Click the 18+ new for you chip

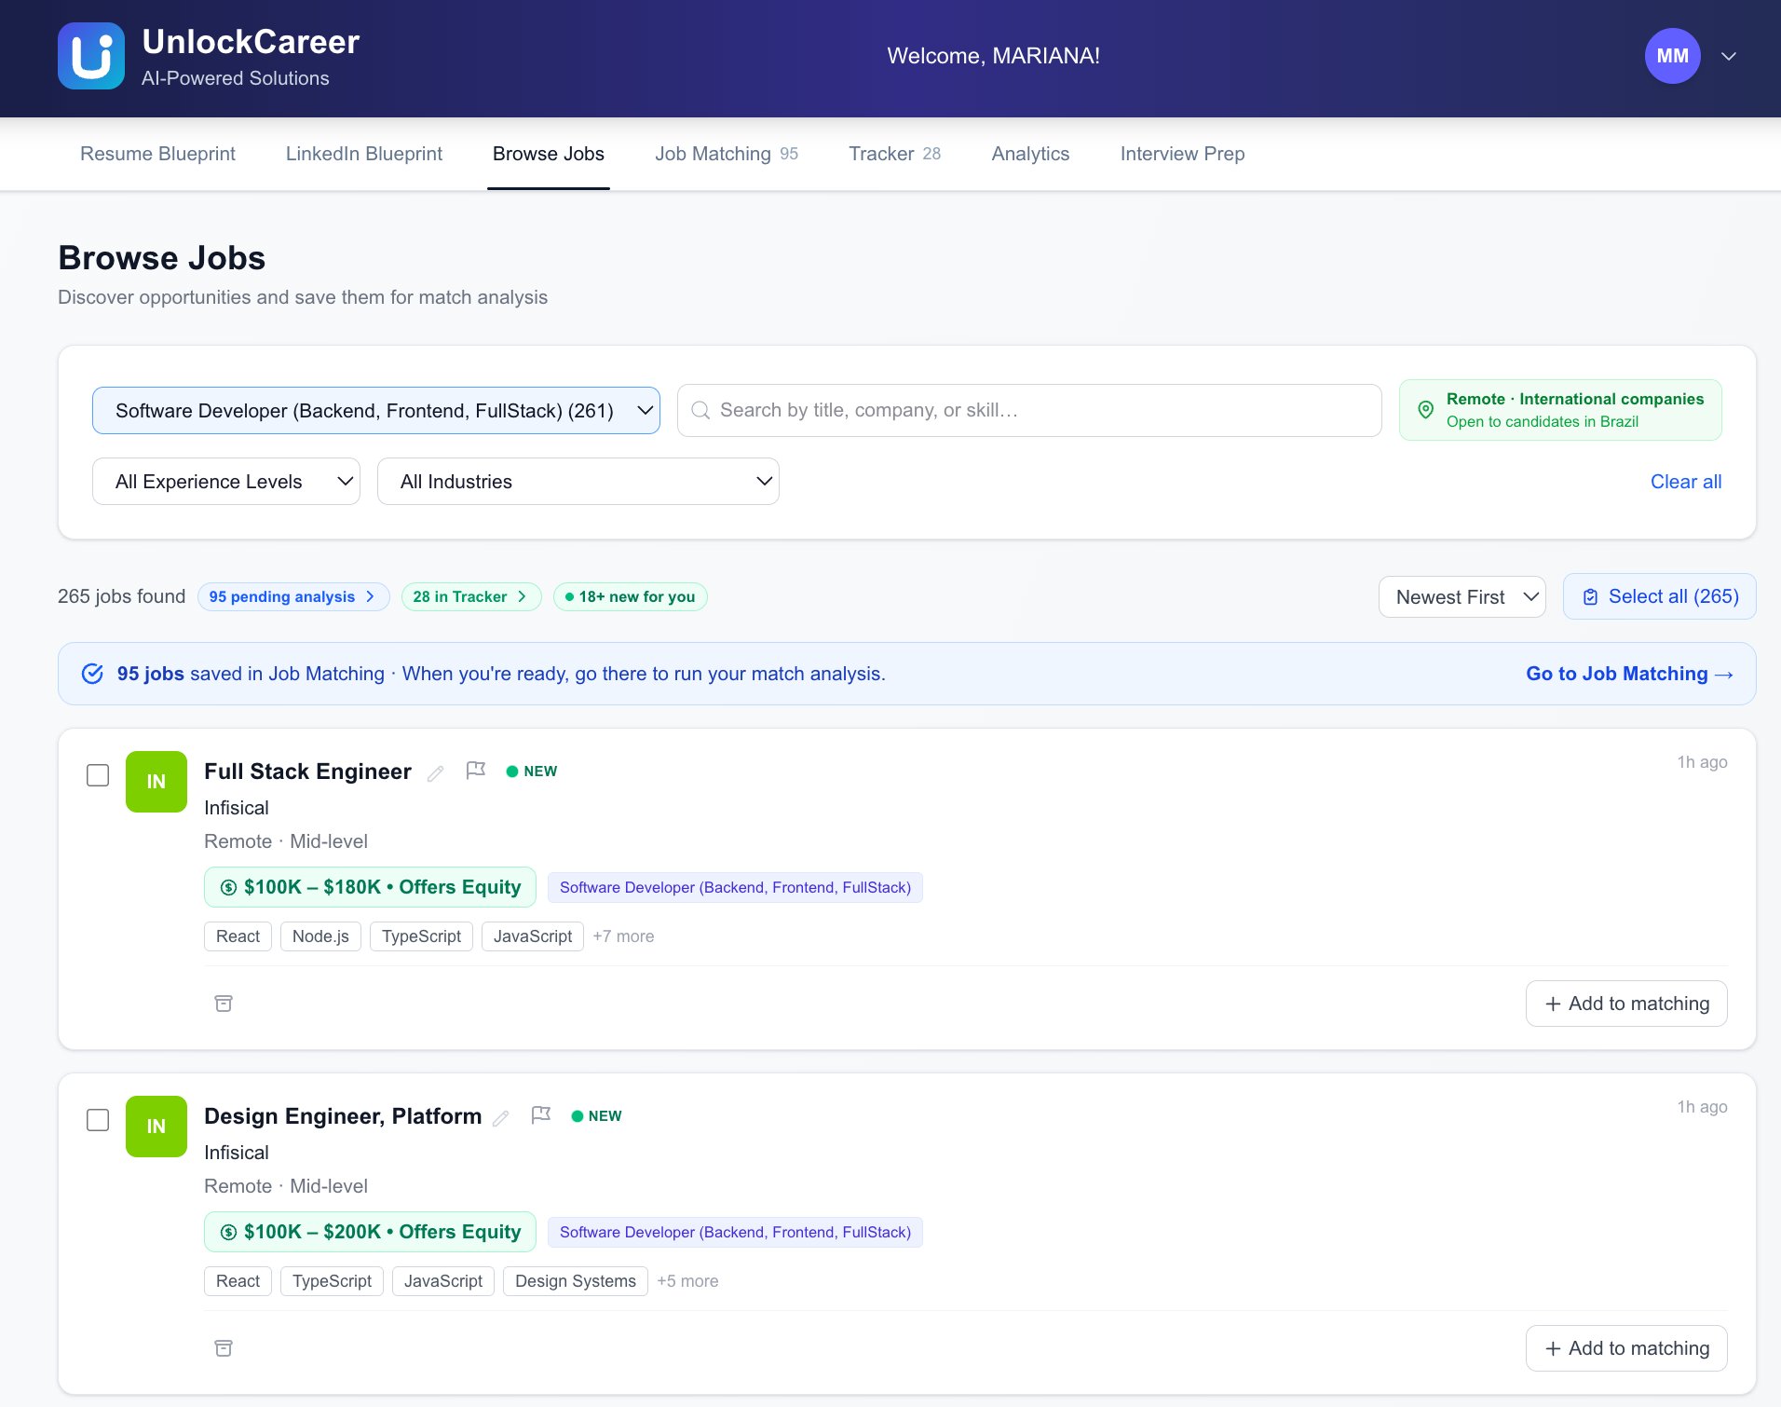[631, 596]
